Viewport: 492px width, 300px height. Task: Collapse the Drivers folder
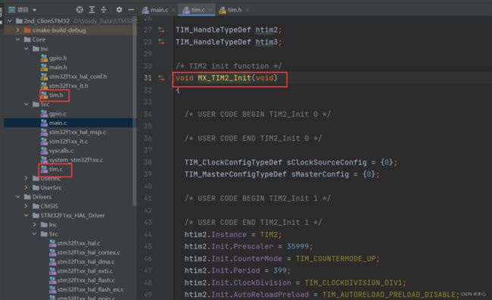click(x=18, y=197)
